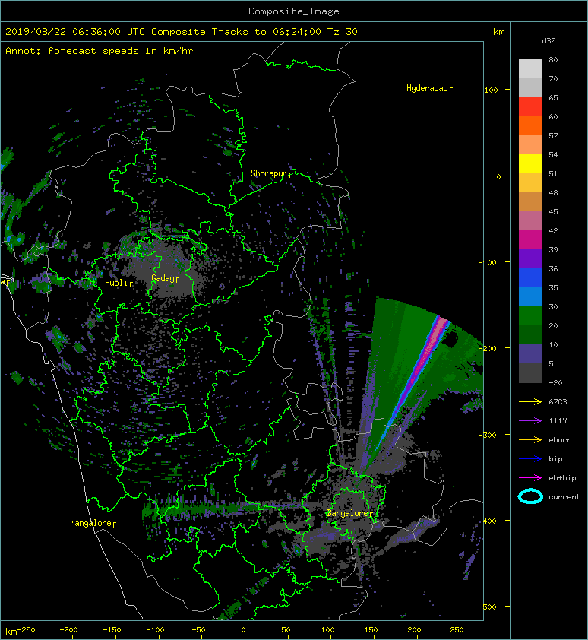Pick the mauve 42–45 dBZ swatch
The width and height of the screenshot is (588, 640).
click(x=530, y=221)
